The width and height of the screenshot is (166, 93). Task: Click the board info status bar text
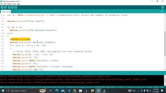(x=82, y=87)
